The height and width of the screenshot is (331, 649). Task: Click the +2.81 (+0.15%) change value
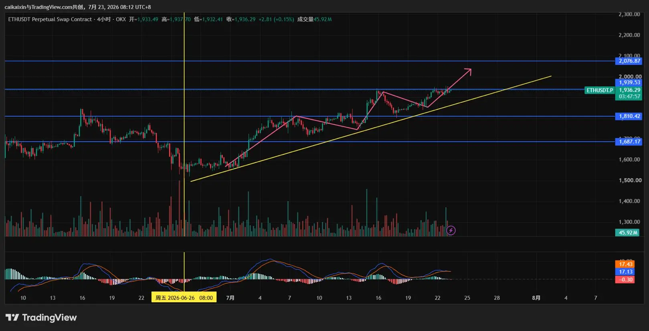pos(276,19)
